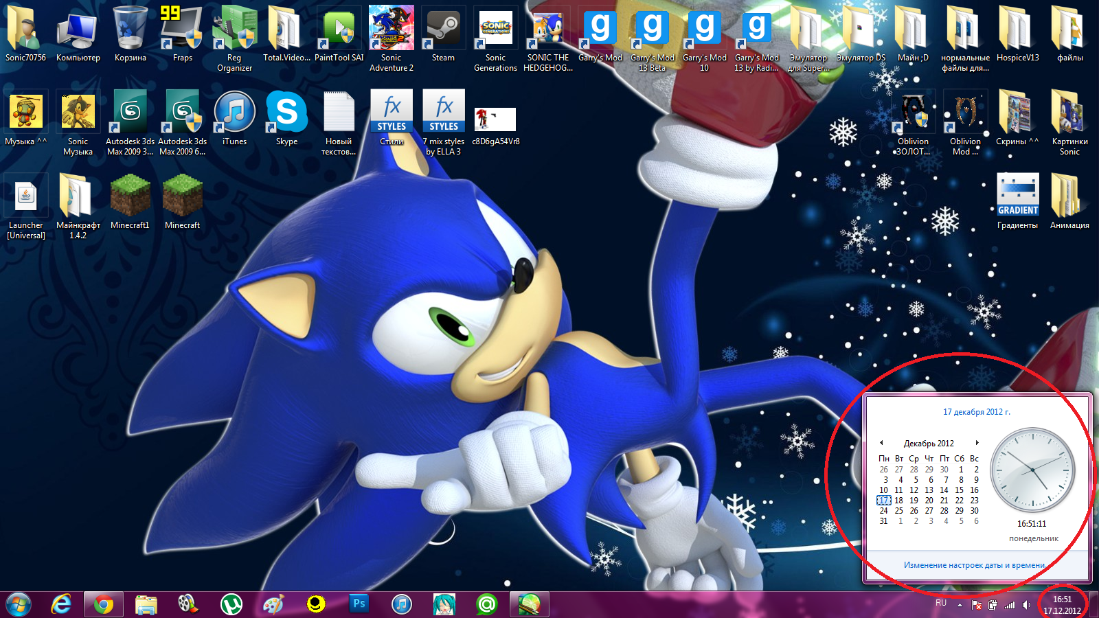Viewport: 1099px width, 618px height.
Task: Open the Скрины ^^ folder
Action: pos(1017,118)
